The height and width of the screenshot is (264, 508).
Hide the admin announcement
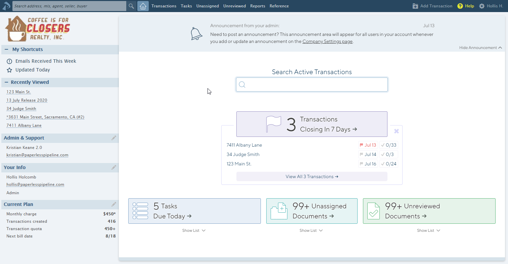coord(480,48)
